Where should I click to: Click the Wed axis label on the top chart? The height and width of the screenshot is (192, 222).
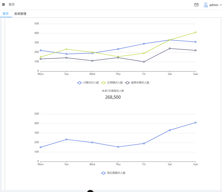coord(92,74)
